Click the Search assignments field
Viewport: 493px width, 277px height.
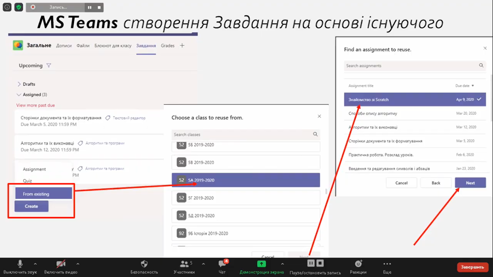click(x=415, y=66)
